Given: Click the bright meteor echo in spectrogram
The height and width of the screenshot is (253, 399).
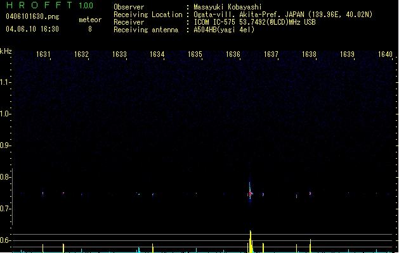Looking at the screenshot, I should click(250, 192).
